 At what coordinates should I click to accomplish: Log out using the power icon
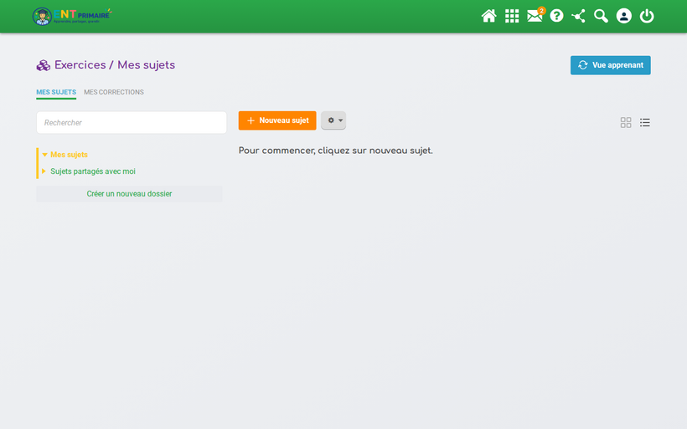[647, 16]
